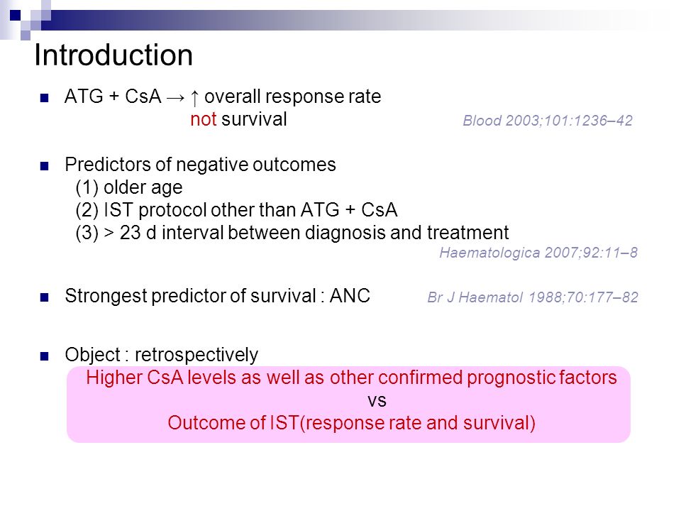This screenshot has width=681, height=511.
Task: Select the bullet before ATG + CsA line
Action: click(x=44, y=98)
